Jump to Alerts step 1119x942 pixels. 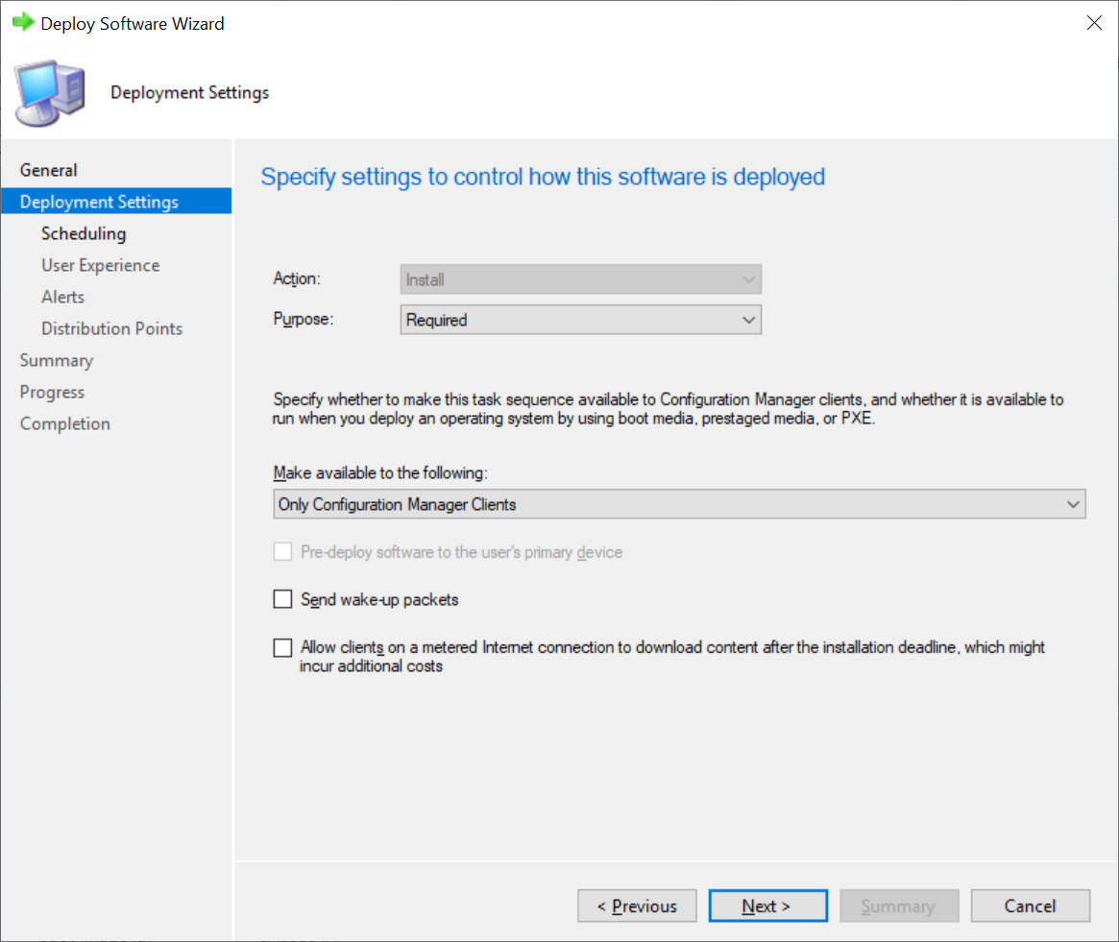pos(62,297)
